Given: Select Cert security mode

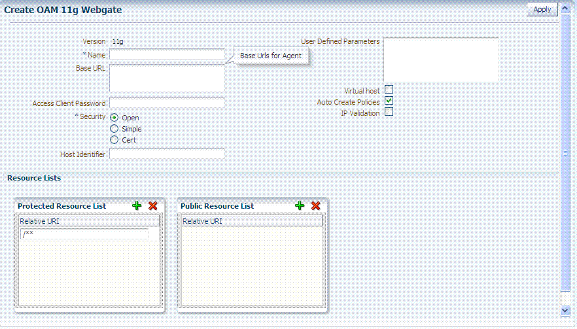Looking at the screenshot, I should [114, 139].
